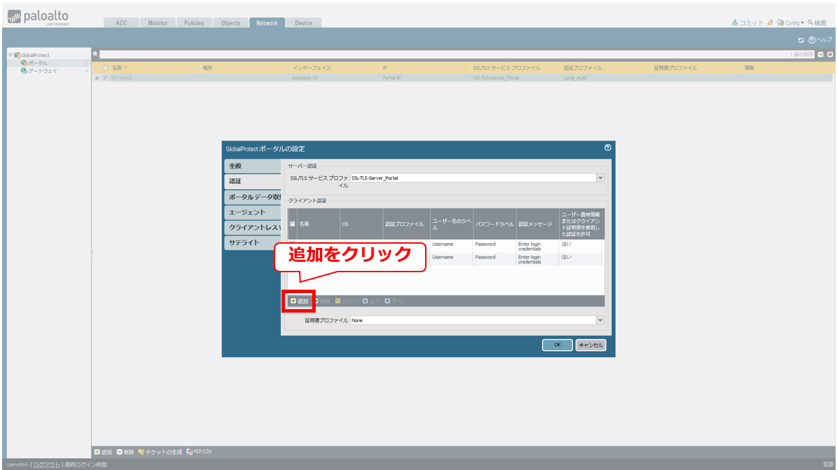Apply filter with the green arrow icon
This screenshot has width=837, height=470.
(820, 54)
